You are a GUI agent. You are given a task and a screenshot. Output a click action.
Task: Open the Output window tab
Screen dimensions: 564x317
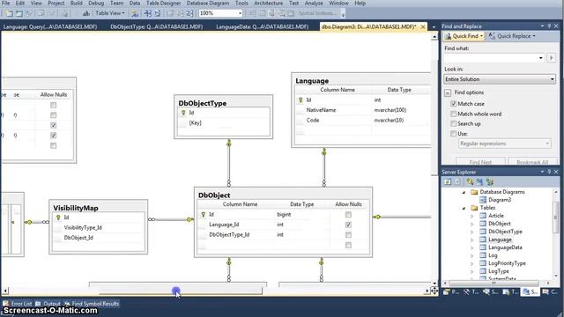tap(48, 304)
